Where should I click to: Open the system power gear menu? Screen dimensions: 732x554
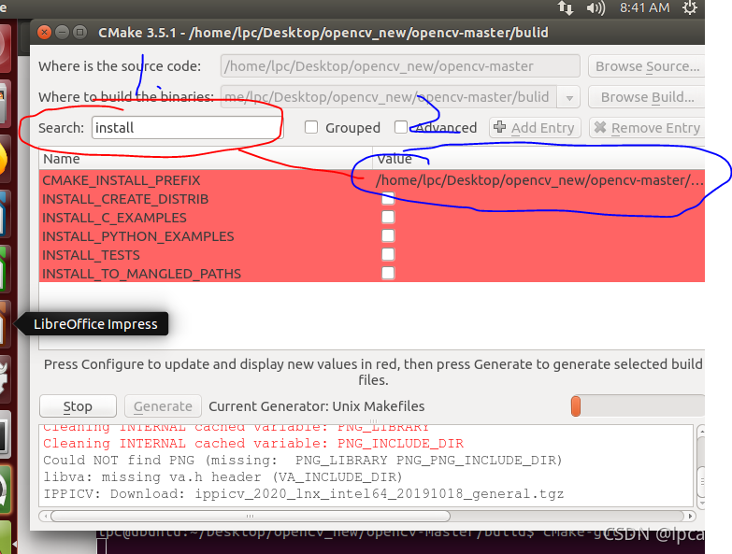690,7
